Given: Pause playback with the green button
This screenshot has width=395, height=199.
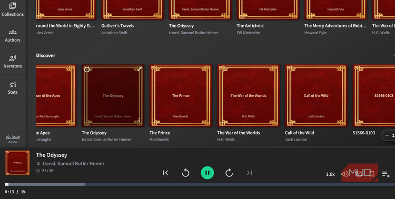Looking at the screenshot, I should pos(208,173).
